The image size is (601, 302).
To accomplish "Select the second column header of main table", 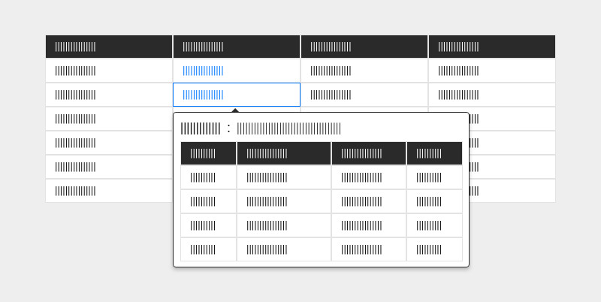I will (203, 47).
